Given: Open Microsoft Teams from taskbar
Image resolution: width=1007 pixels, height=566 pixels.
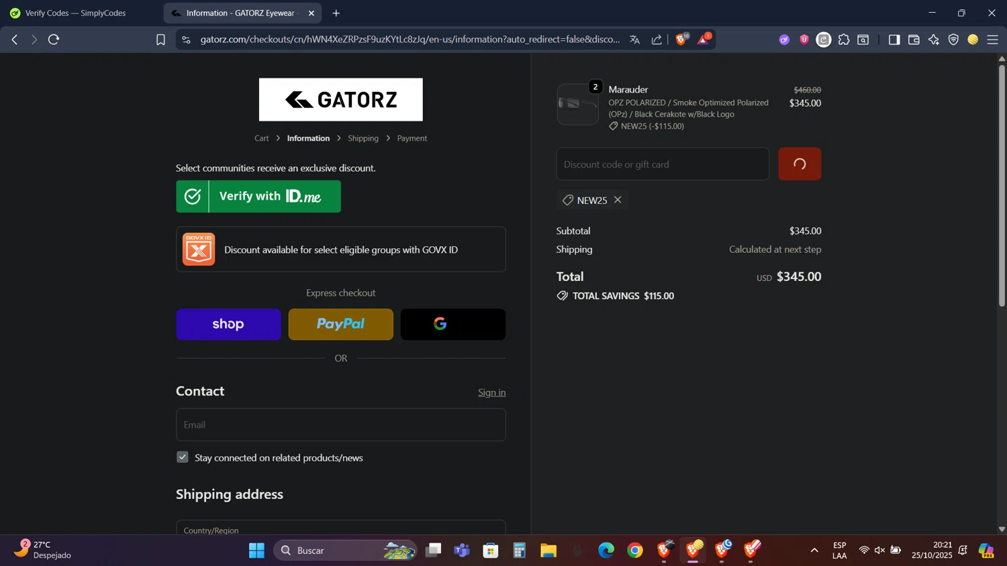Looking at the screenshot, I should coord(462,551).
